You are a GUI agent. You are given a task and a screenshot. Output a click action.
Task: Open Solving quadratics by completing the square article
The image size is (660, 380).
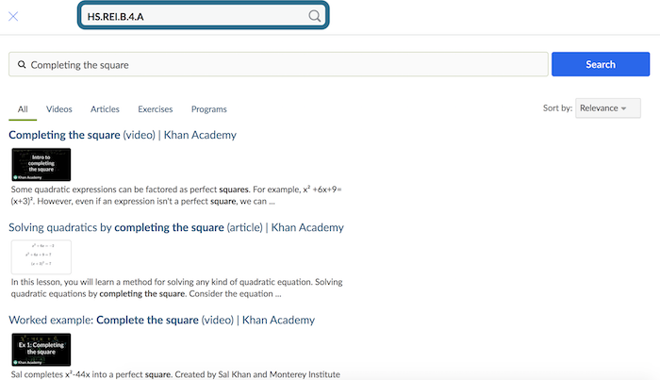[x=175, y=227]
